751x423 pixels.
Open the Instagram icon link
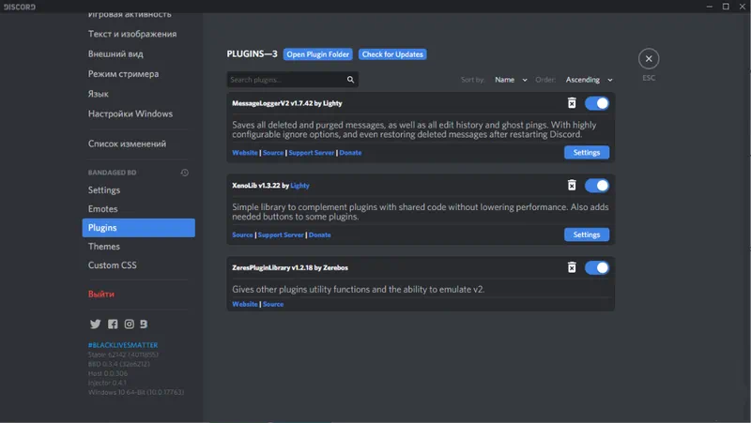129,324
